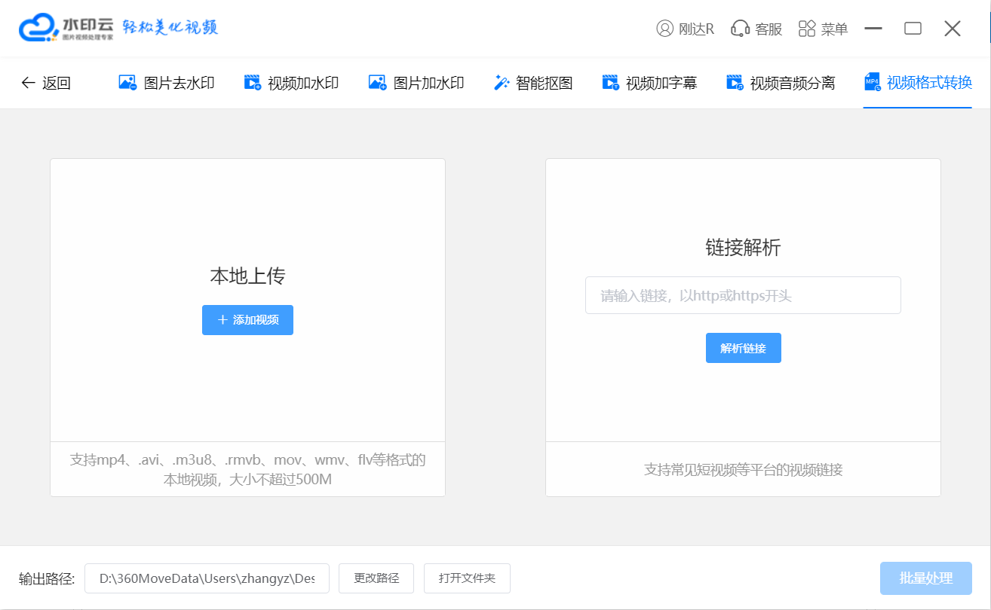Click the 视频格式转换 MP4 file icon
The width and height of the screenshot is (991, 610).
point(873,83)
